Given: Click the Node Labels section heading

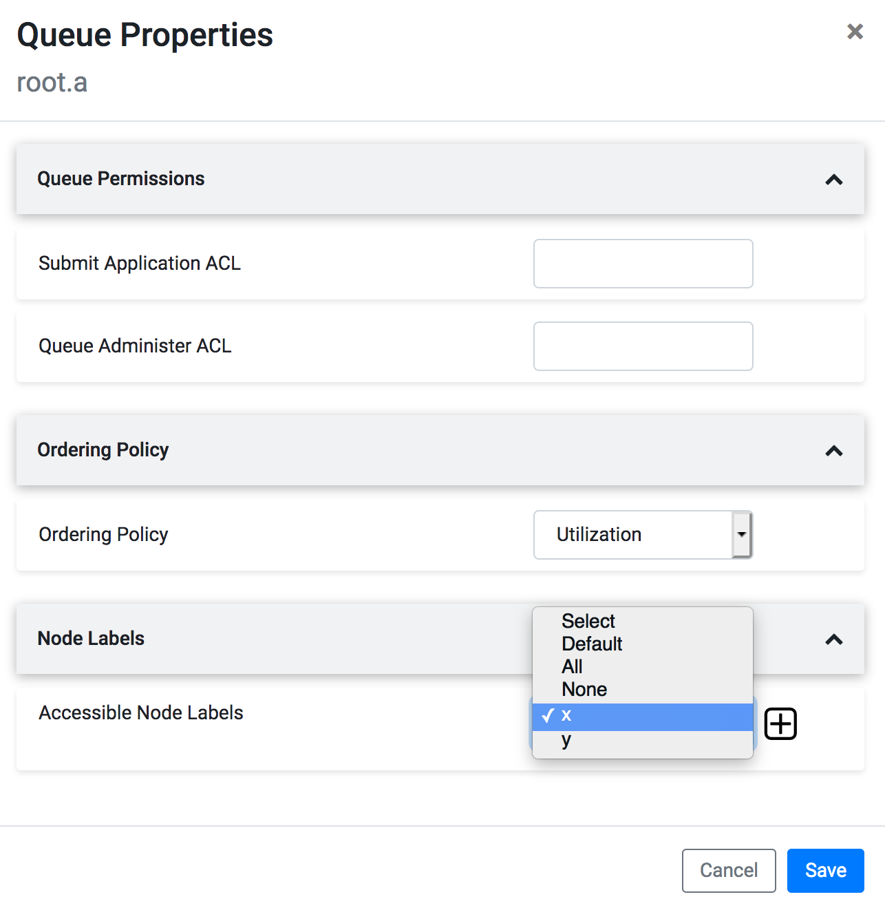Looking at the screenshot, I should pyautogui.click(x=91, y=639).
